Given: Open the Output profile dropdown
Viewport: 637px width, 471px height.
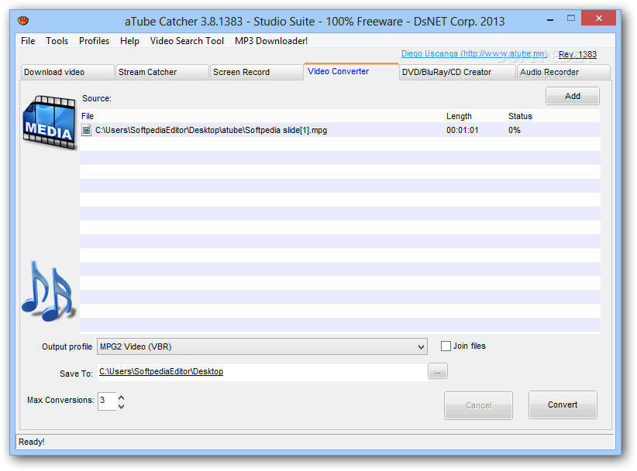Looking at the screenshot, I should 262,346.
